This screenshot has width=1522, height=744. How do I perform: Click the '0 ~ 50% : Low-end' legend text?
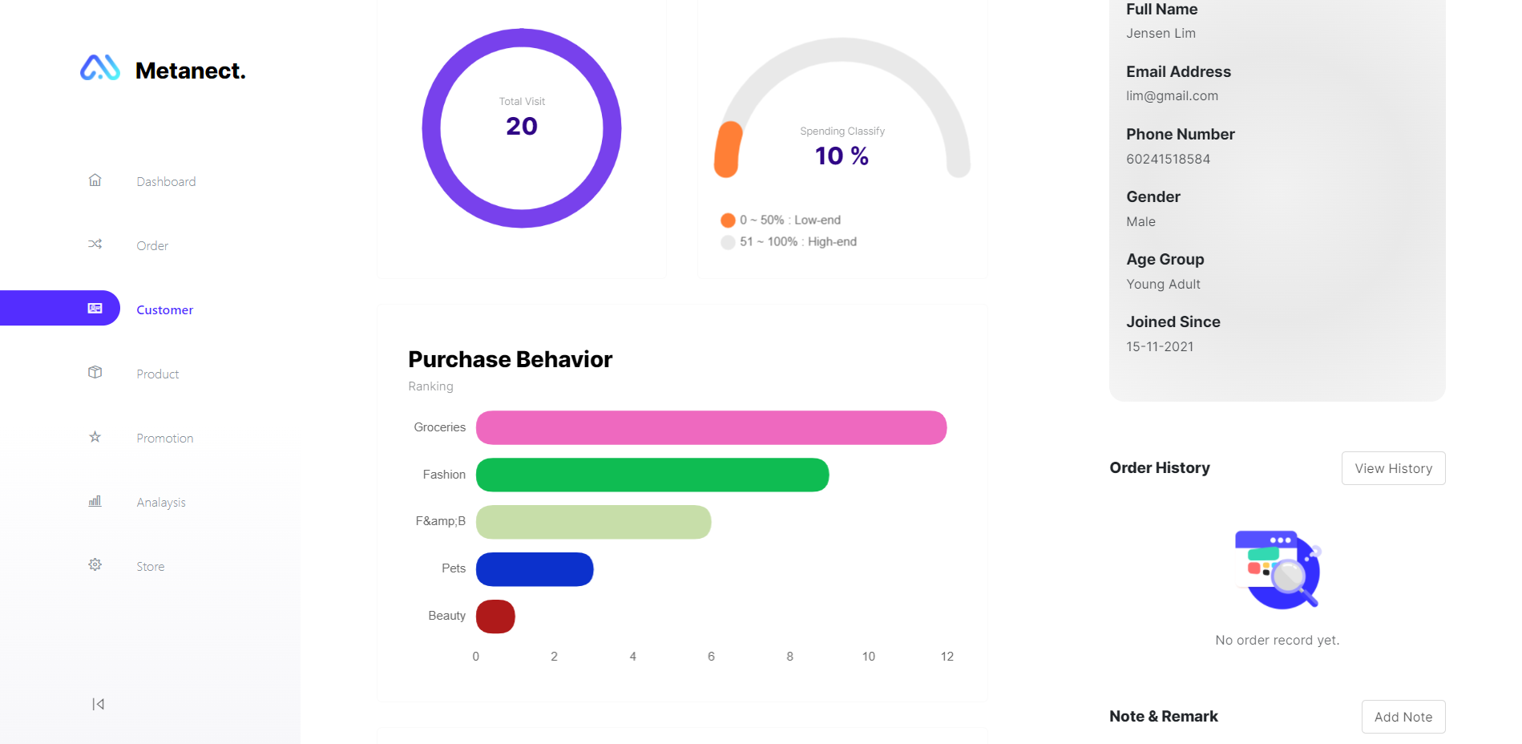click(790, 220)
